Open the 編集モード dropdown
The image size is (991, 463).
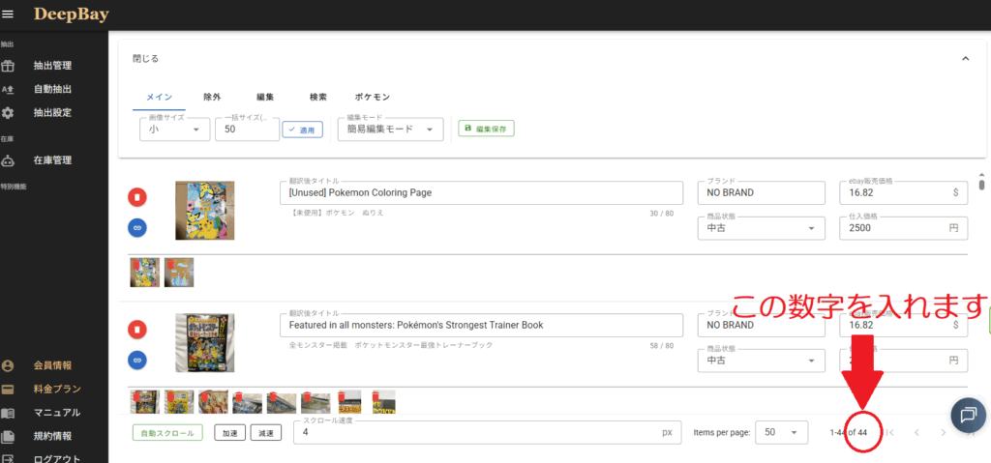(390, 130)
